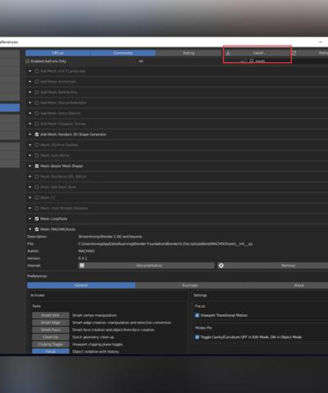Activate the Clean Up tool

[x=51, y=337]
